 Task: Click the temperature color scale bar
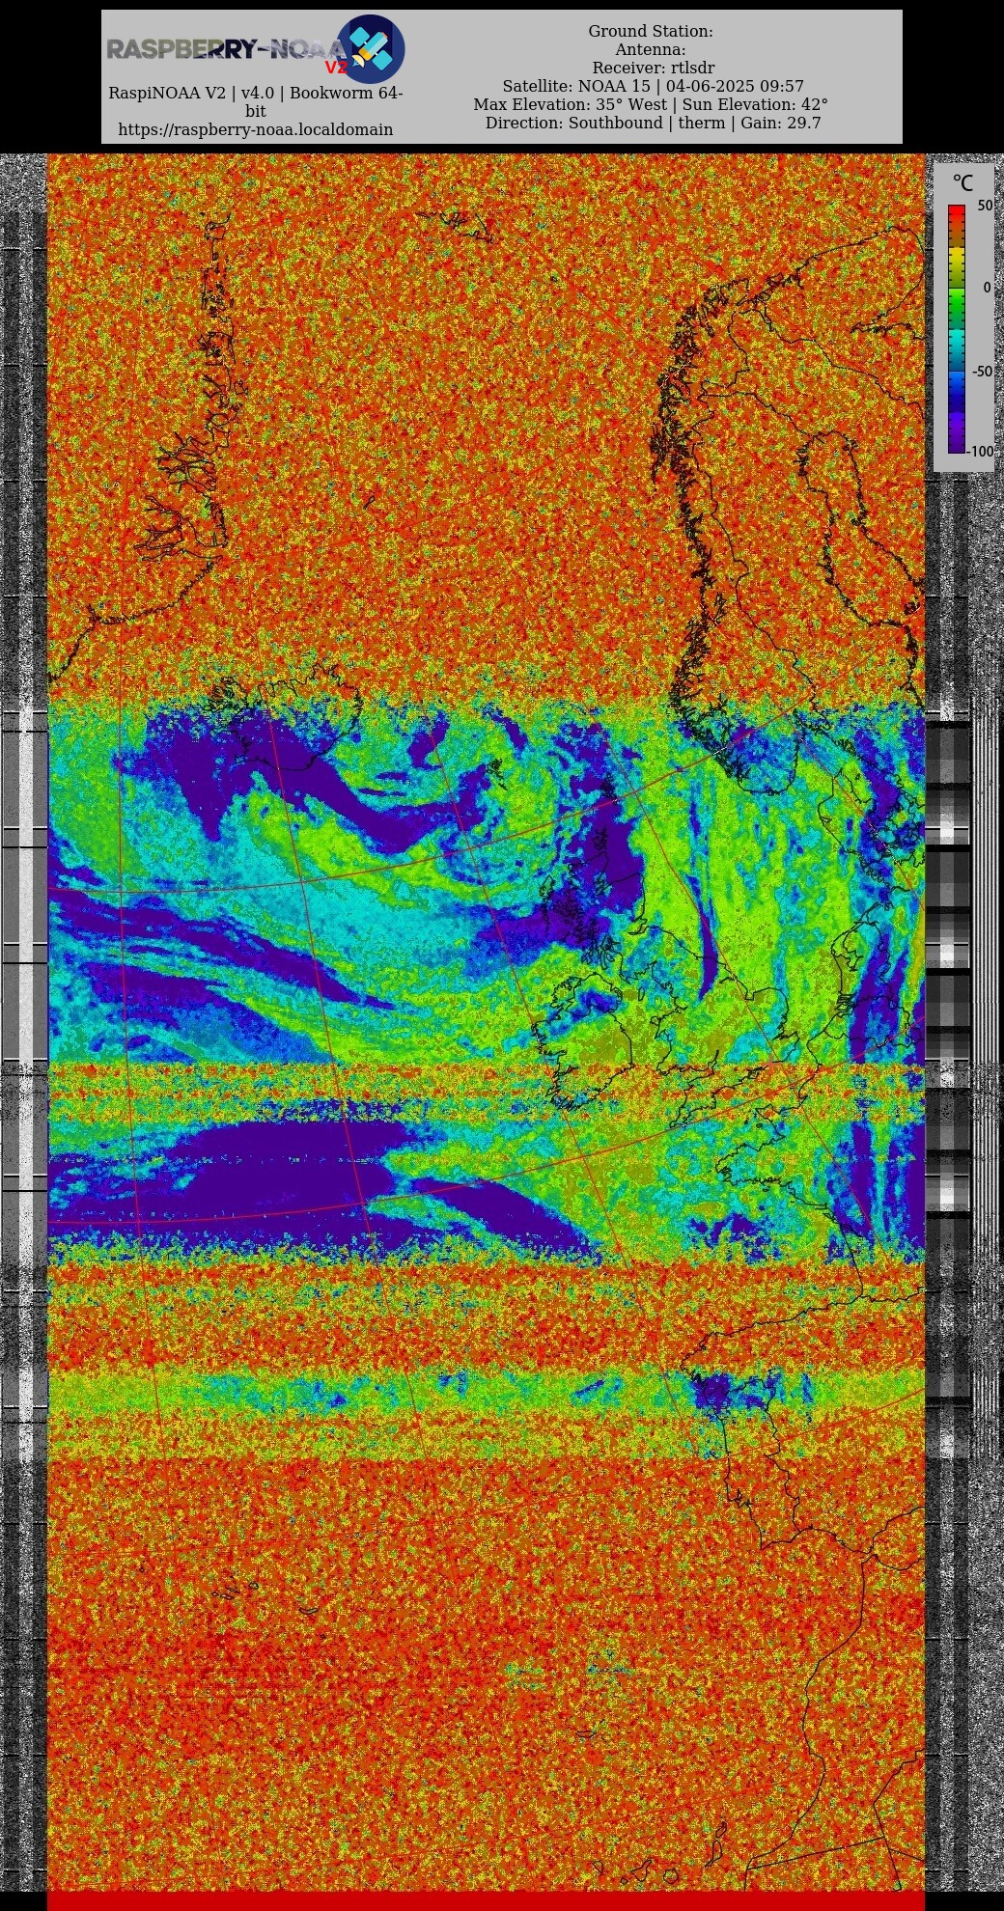click(957, 328)
